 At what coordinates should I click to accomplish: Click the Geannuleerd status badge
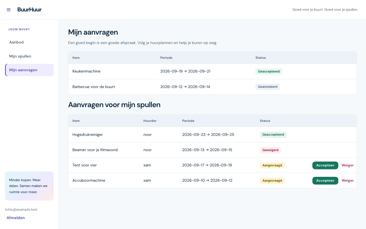[268, 87]
